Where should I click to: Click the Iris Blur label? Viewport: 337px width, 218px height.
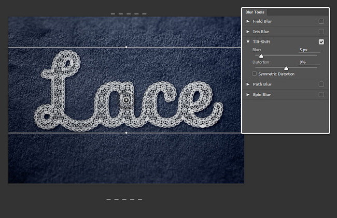[x=261, y=32]
